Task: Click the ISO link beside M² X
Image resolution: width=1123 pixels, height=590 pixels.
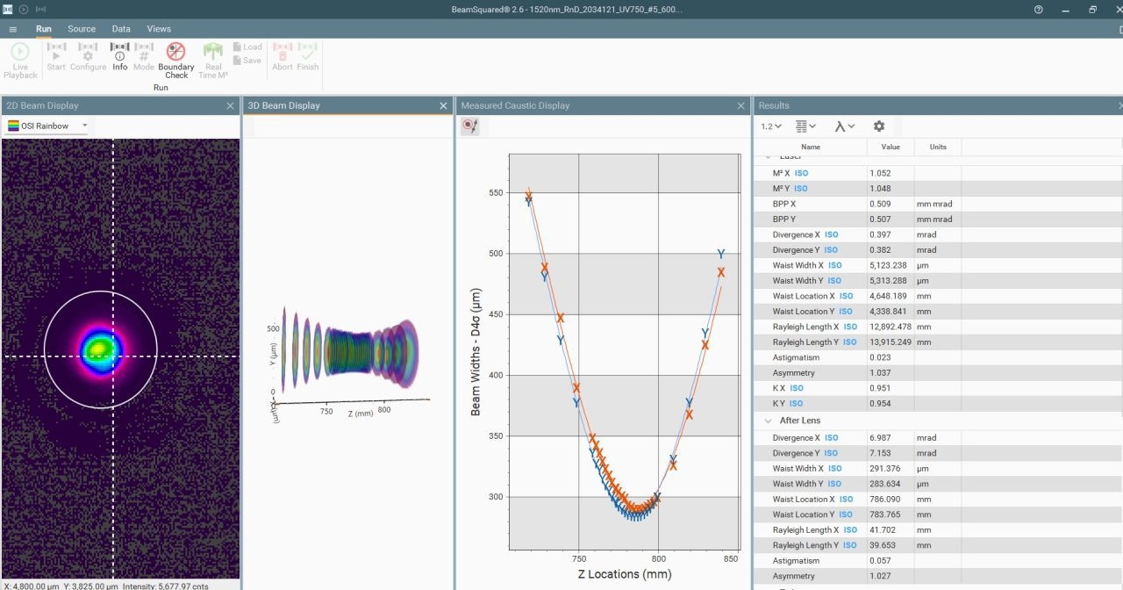Action: 801,173
